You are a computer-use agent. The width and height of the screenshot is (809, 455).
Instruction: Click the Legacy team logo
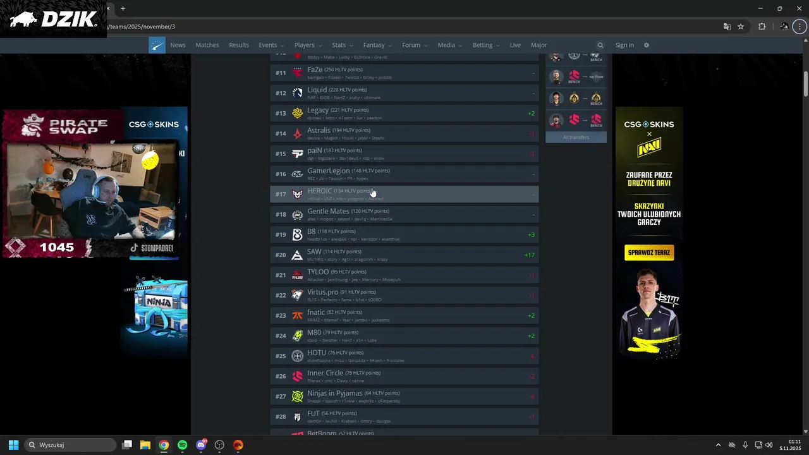click(x=297, y=113)
